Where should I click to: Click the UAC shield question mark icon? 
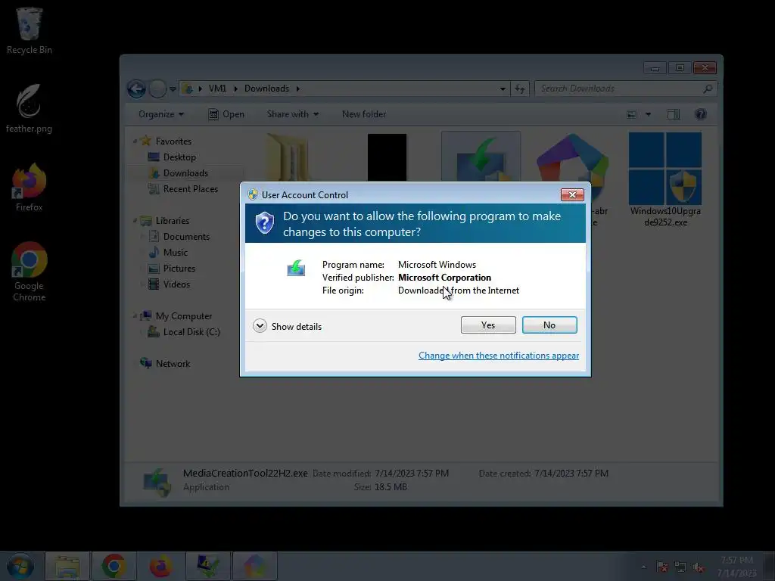click(264, 223)
